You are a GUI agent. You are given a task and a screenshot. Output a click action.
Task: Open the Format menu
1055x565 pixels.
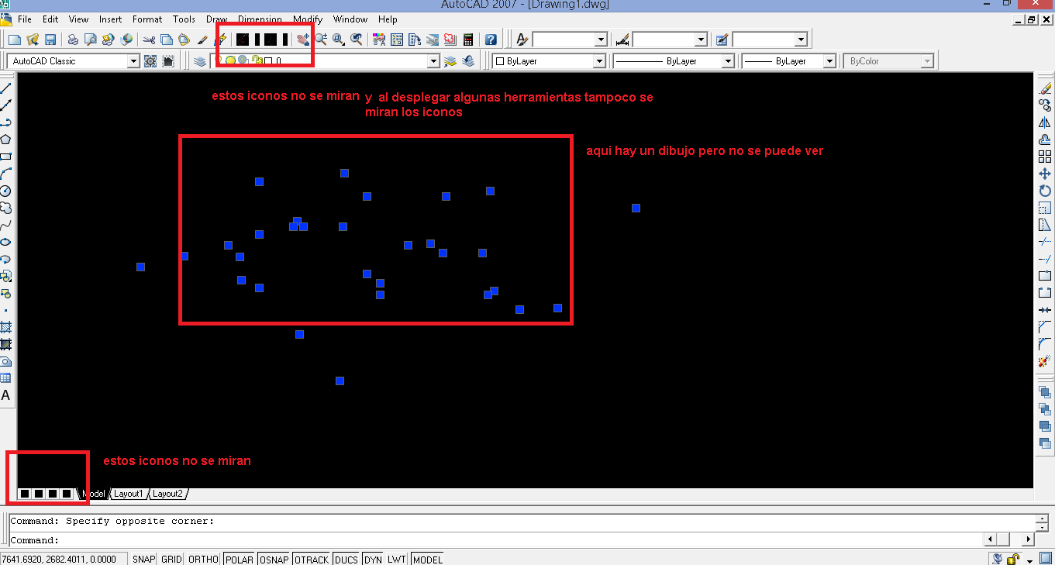point(147,19)
